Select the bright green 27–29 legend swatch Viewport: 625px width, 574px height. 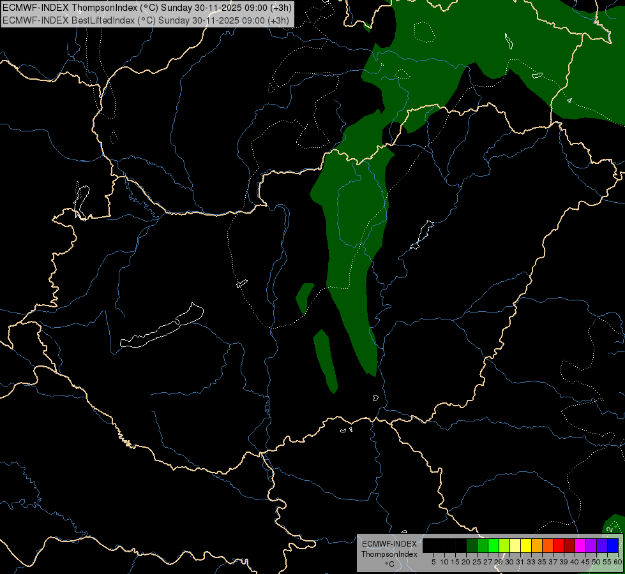coord(493,545)
